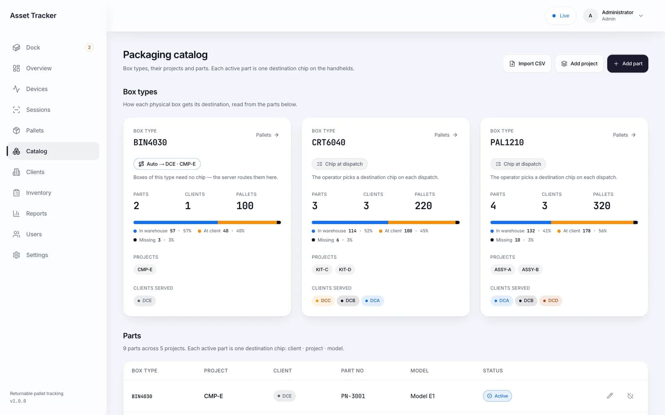The image size is (665, 415).
Task: Click the Sessions scan icon
Action: (16, 110)
